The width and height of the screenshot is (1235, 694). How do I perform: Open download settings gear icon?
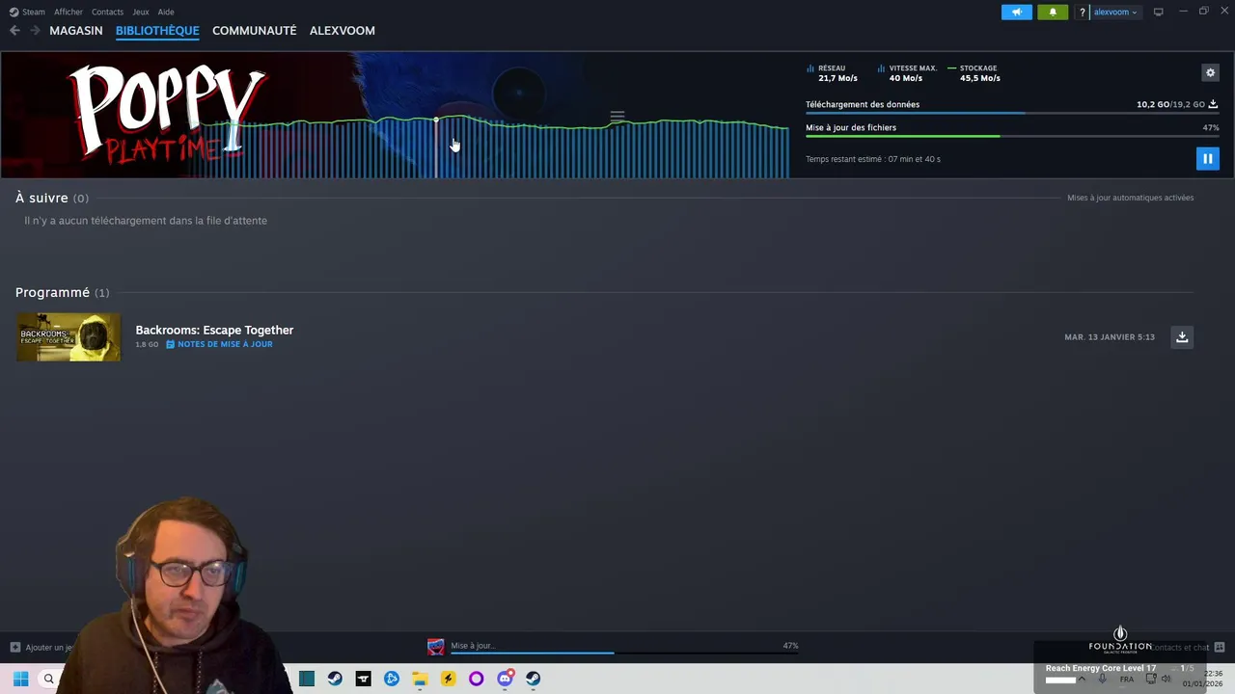pyautogui.click(x=1210, y=72)
